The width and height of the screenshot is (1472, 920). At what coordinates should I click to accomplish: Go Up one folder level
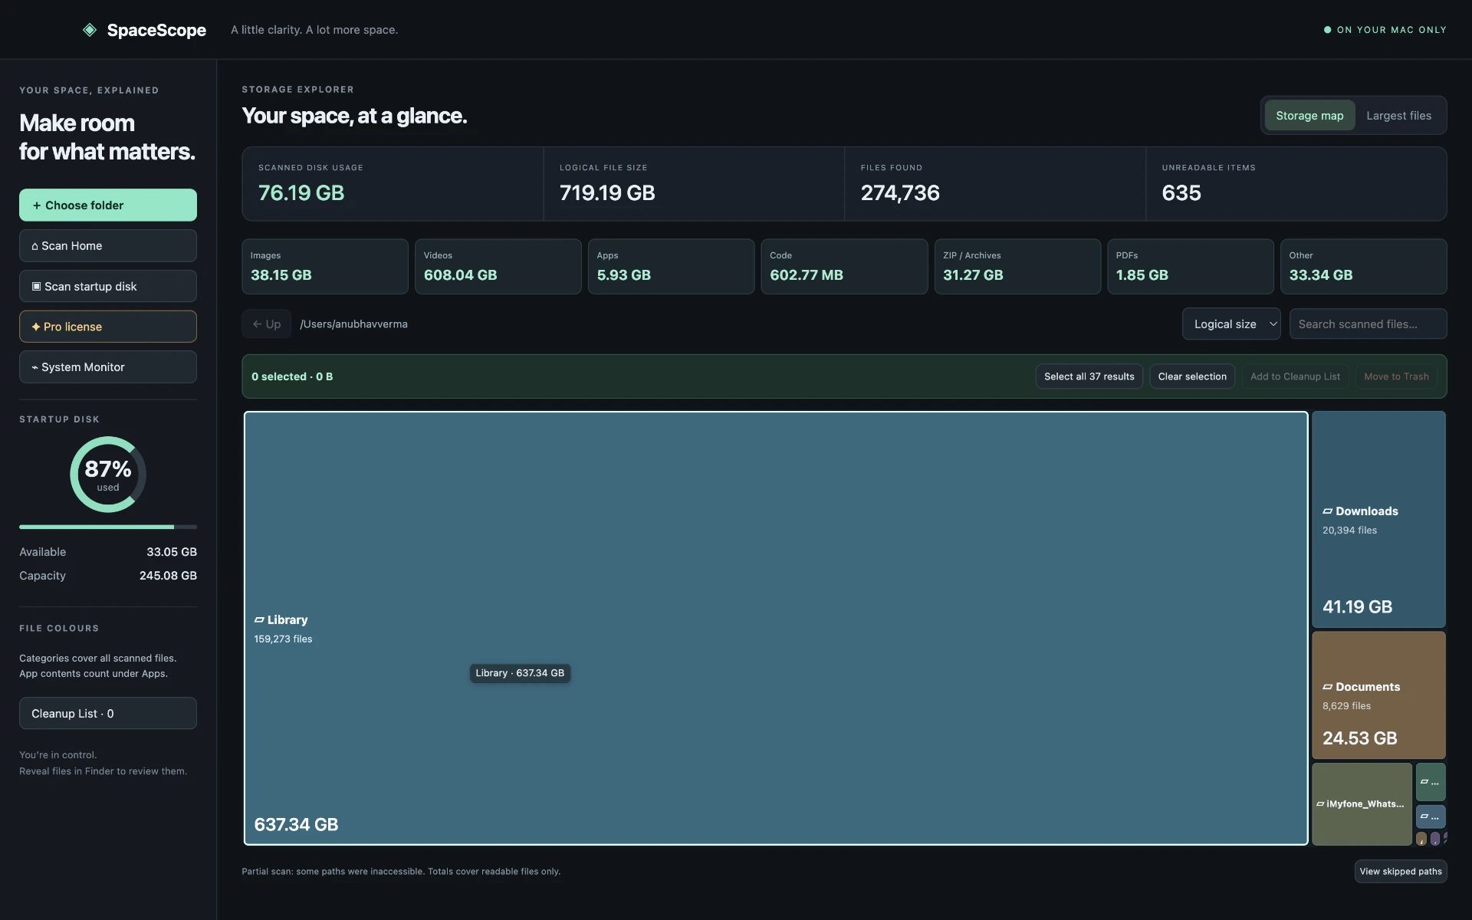(267, 324)
